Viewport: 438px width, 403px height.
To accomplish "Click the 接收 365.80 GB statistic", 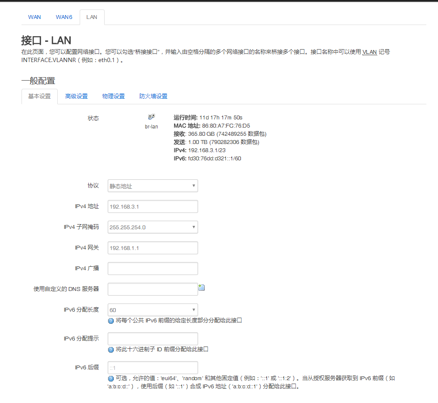I will pyautogui.click(x=220, y=134).
